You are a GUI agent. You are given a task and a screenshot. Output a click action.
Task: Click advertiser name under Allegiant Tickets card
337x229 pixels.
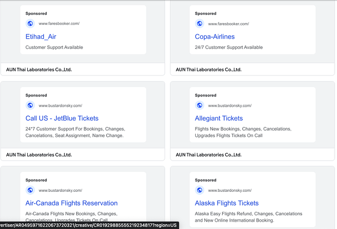(208, 155)
